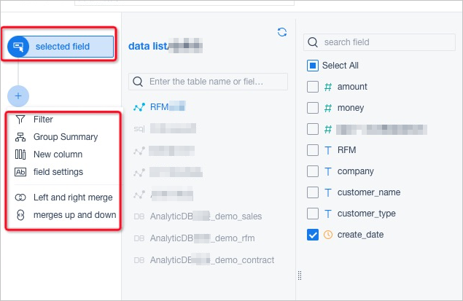The width and height of the screenshot is (463, 301).
Task: Click the clock date icon for create_date
Action: tap(328, 235)
